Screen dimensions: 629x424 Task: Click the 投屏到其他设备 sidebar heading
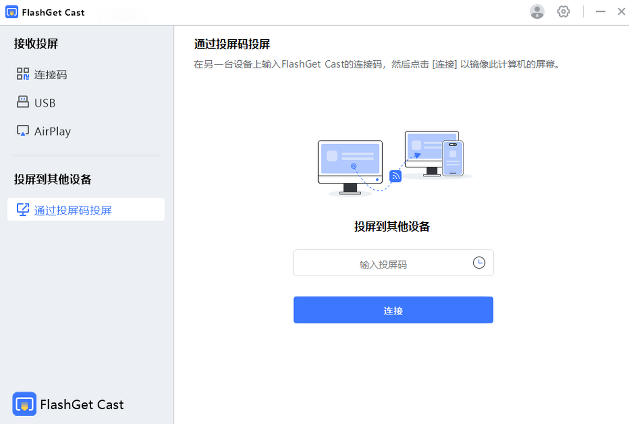[53, 179]
